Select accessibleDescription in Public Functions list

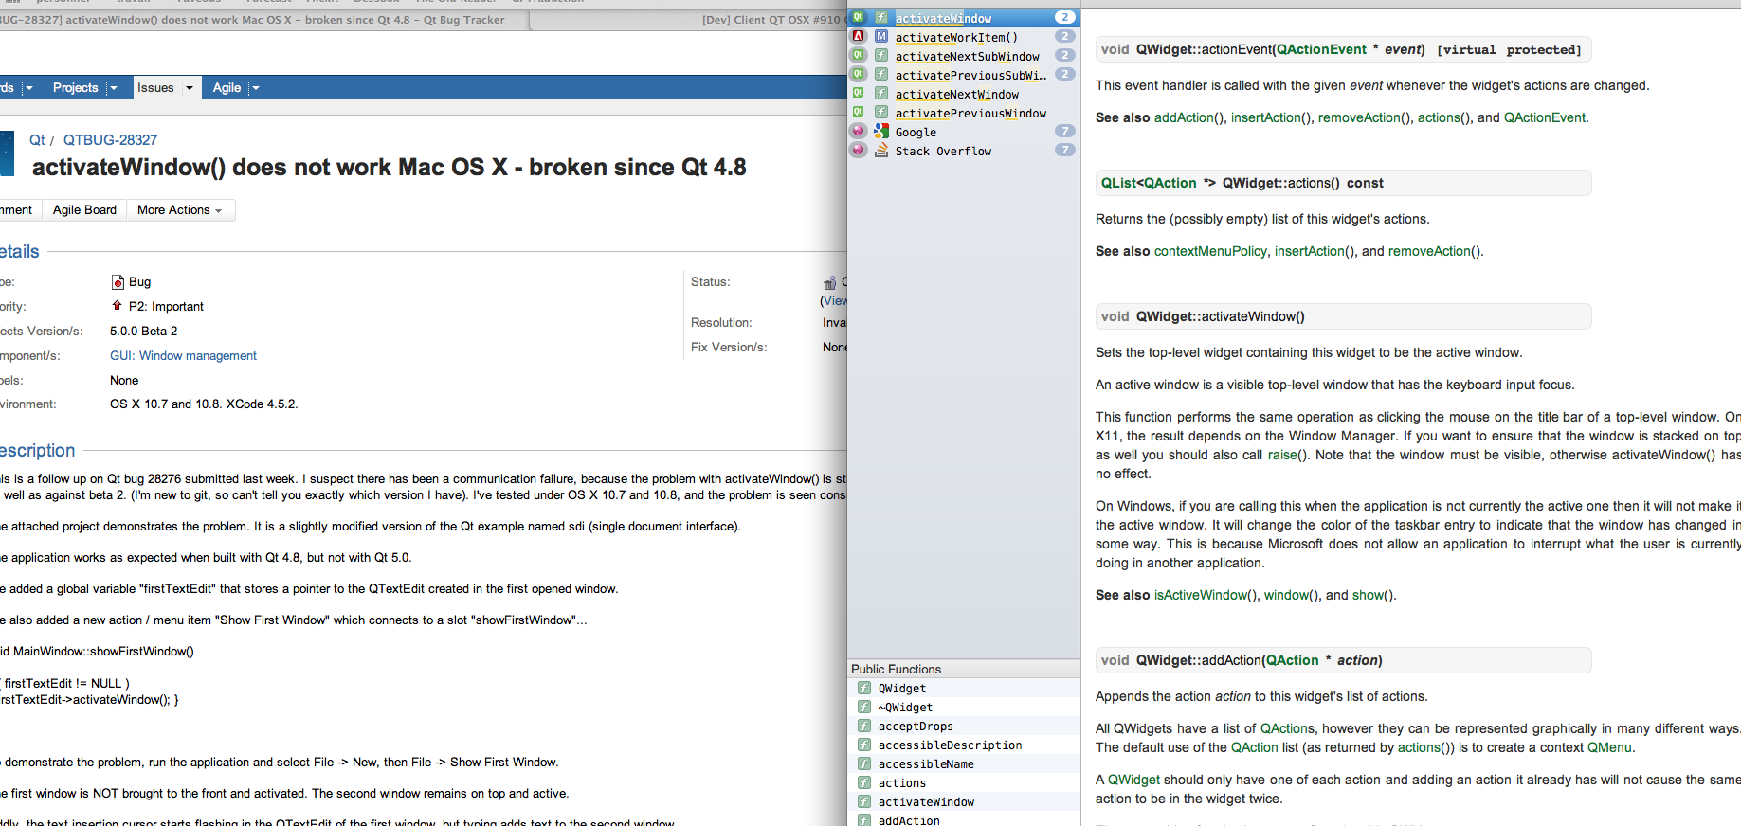[964, 745]
